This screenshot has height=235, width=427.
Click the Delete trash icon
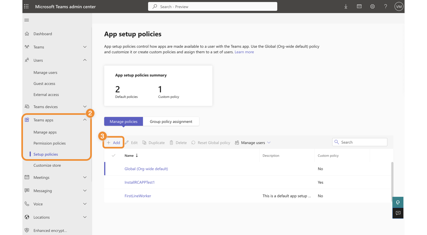pos(171,142)
